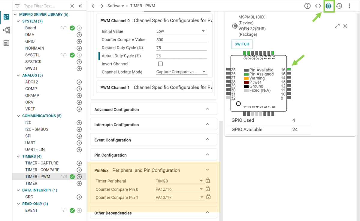Navigate back with the left arrow
The image size is (360, 221).
pos(93,6)
